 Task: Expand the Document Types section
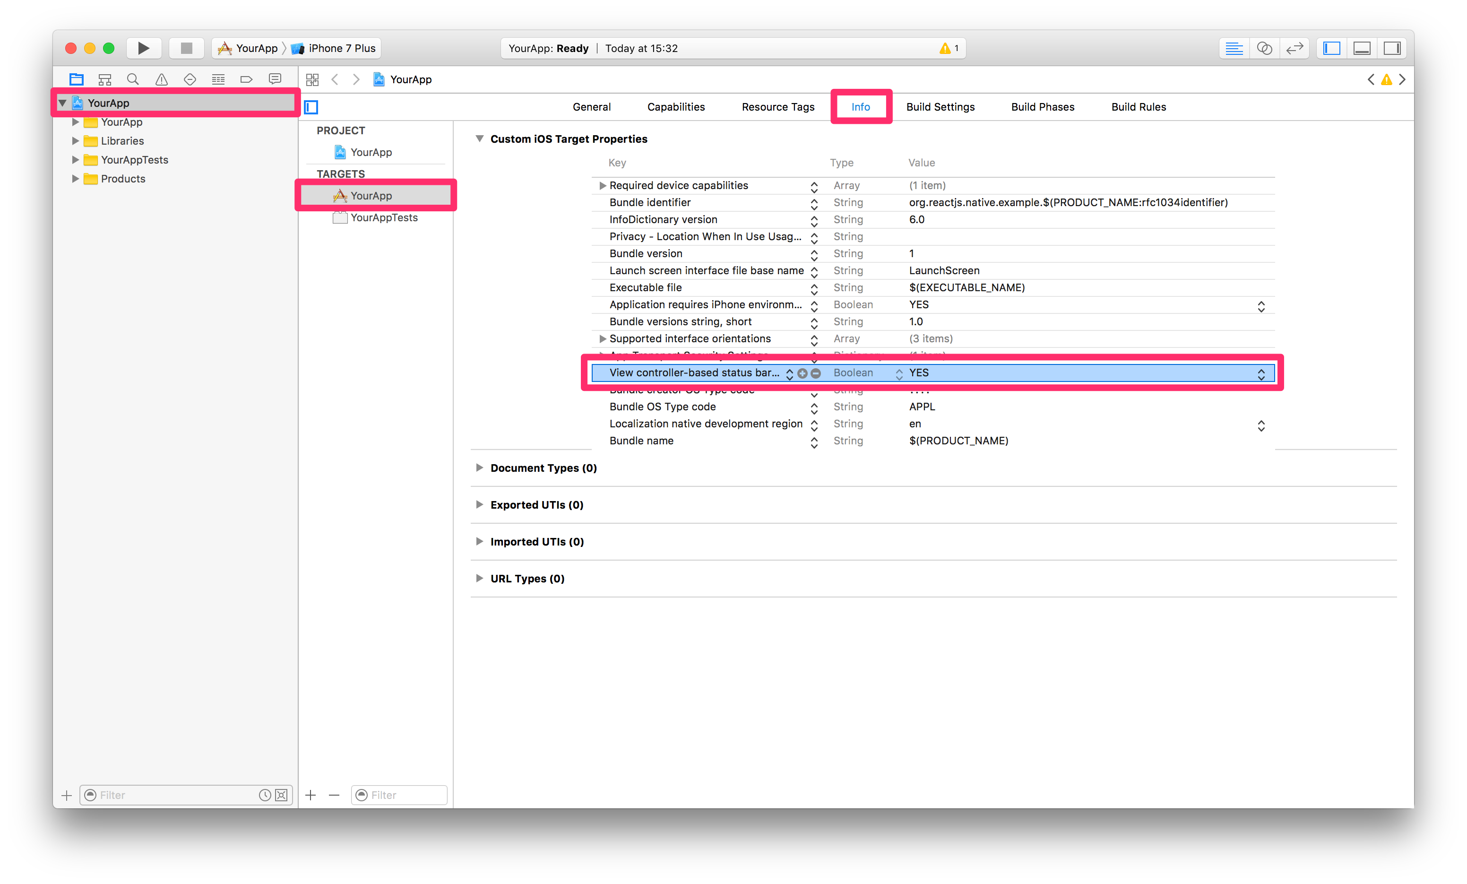[479, 468]
